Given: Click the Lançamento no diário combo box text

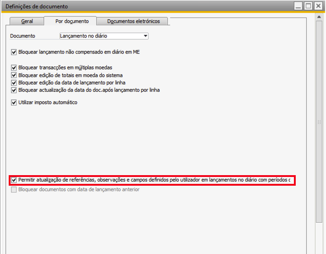Looking at the screenshot, I should coord(100,36).
